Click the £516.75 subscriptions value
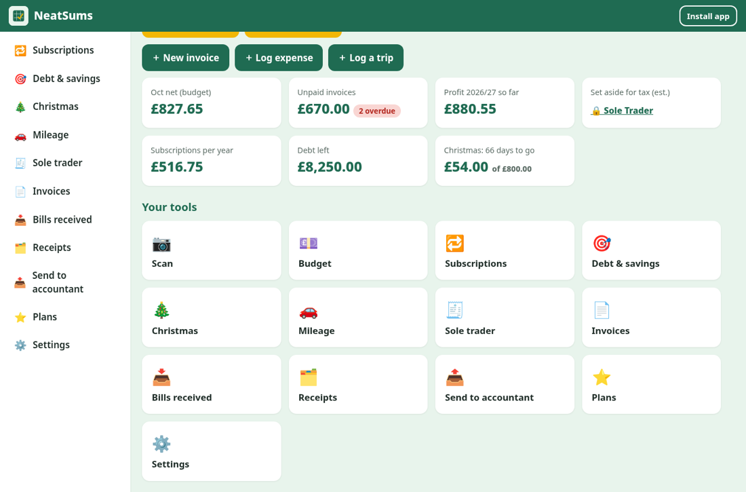The image size is (746, 492). coord(177,167)
